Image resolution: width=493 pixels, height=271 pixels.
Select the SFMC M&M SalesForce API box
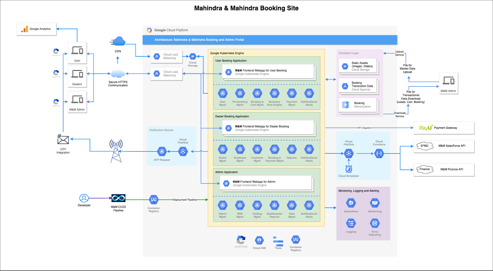tap(444, 146)
